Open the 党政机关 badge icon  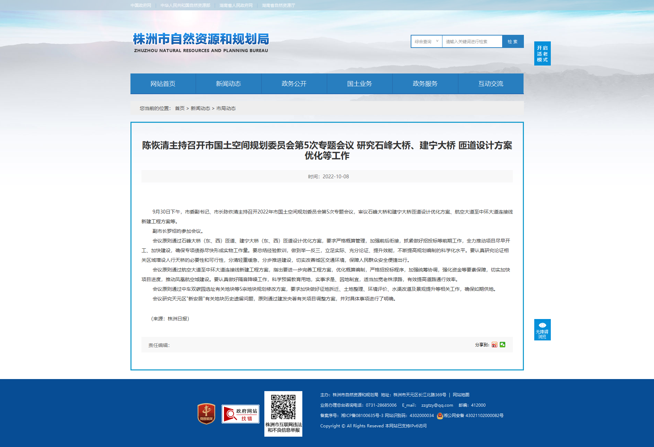(206, 414)
